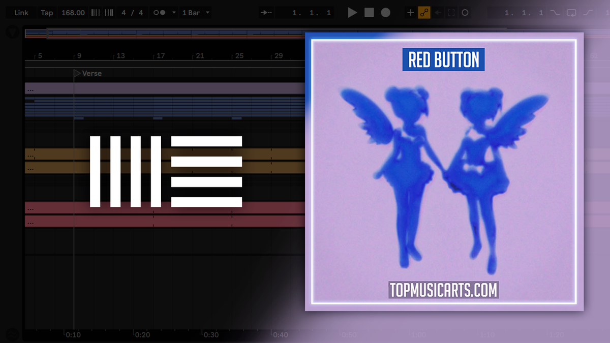Image resolution: width=610 pixels, height=343 pixels.
Task: Click the arrangement overview strip at top
Action: pos(165,34)
